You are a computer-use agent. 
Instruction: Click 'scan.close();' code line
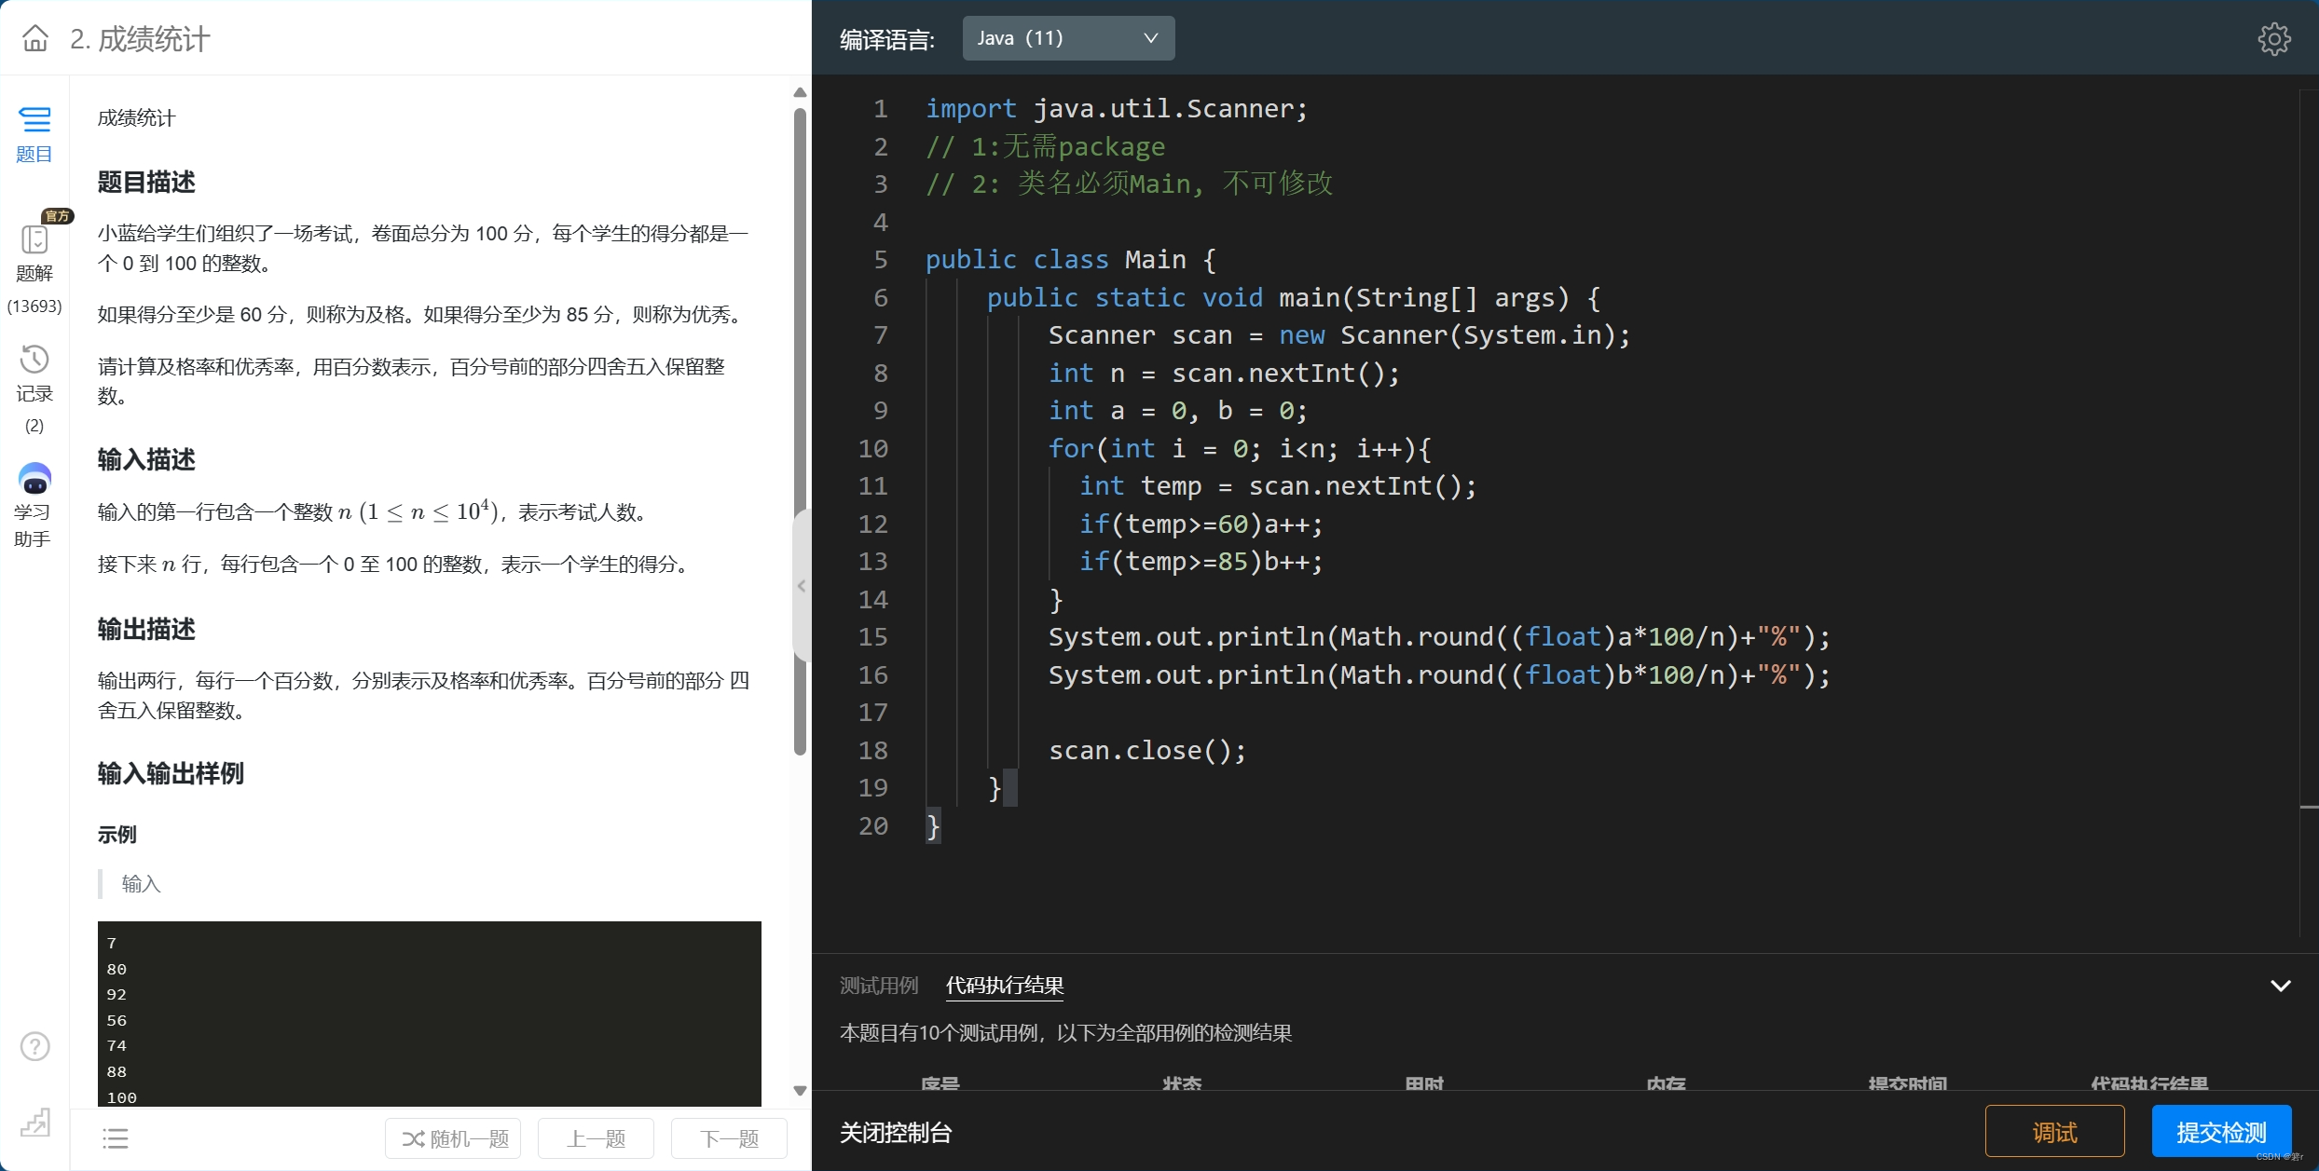pyautogui.click(x=1147, y=751)
